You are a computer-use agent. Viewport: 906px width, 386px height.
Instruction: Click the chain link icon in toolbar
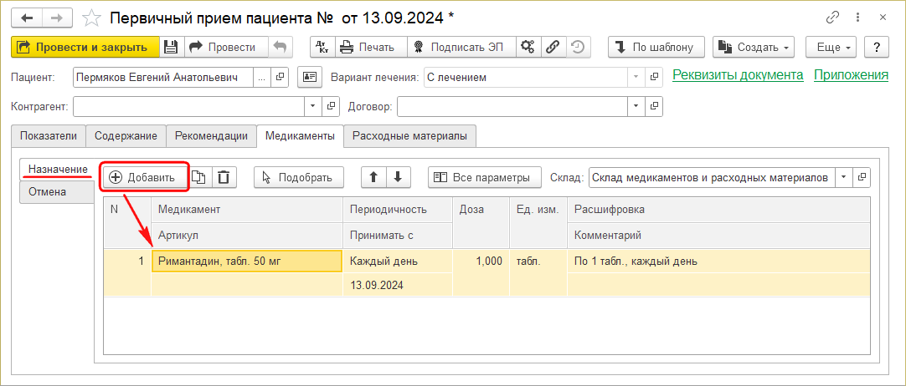[553, 48]
